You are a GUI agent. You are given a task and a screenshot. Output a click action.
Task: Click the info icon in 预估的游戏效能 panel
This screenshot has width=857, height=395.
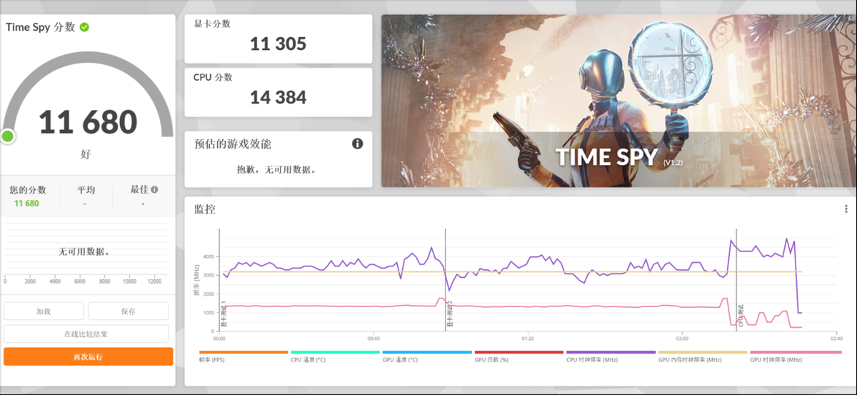[358, 144]
